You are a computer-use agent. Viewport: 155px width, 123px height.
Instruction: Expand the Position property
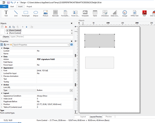coord(2,104)
